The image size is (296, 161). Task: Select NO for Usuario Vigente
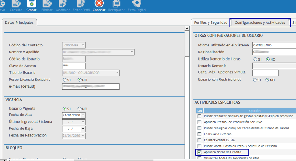pos(80,109)
